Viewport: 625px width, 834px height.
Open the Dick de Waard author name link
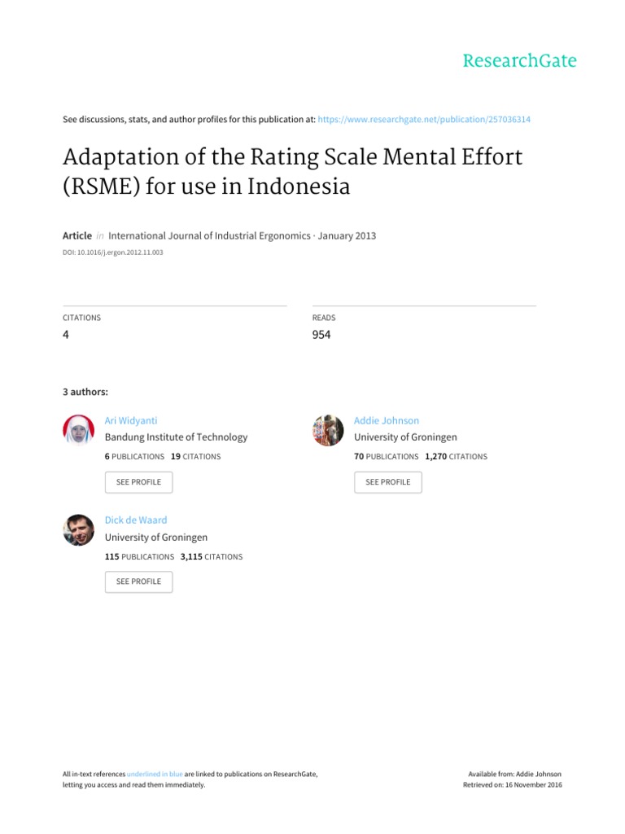pyautogui.click(x=136, y=520)
